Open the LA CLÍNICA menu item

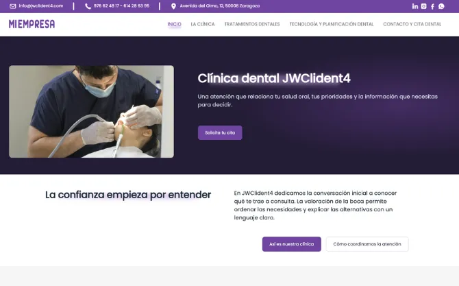click(x=203, y=24)
